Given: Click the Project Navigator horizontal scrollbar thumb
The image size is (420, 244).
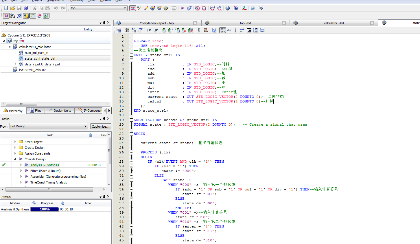Looking at the screenshot, I should pyautogui.click(x=21, y=104).
